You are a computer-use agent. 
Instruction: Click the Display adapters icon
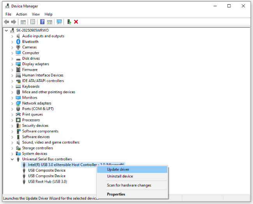[18, 64]
